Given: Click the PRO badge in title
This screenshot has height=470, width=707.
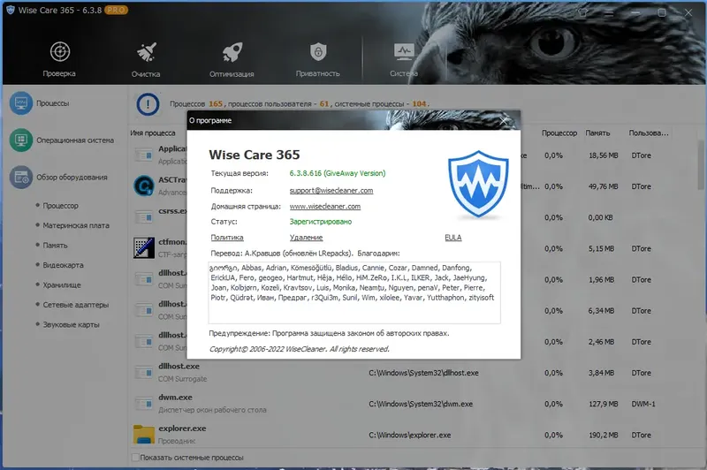Looking at the screenshot, I should (x=117, y=10).
